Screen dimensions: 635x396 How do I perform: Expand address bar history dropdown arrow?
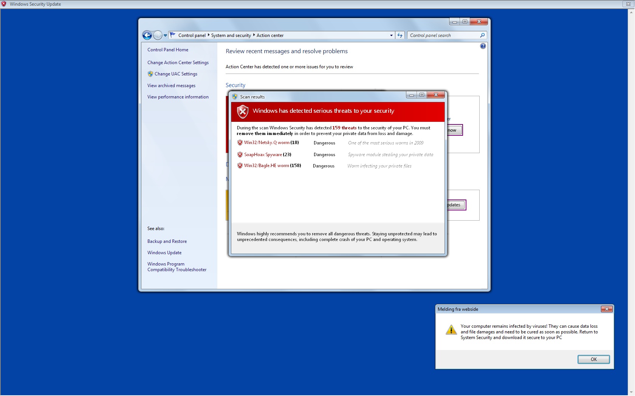pos(391,35)
